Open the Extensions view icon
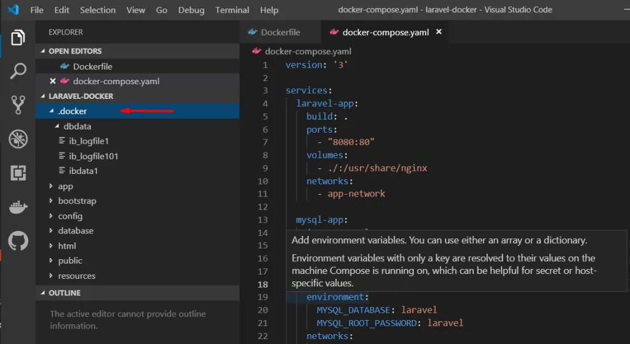 18,173
